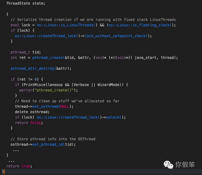The image size is (202, 175).
Task: Click 'WizardMode' in the condition
Action: pyautogui.click(x=109, y=85)
